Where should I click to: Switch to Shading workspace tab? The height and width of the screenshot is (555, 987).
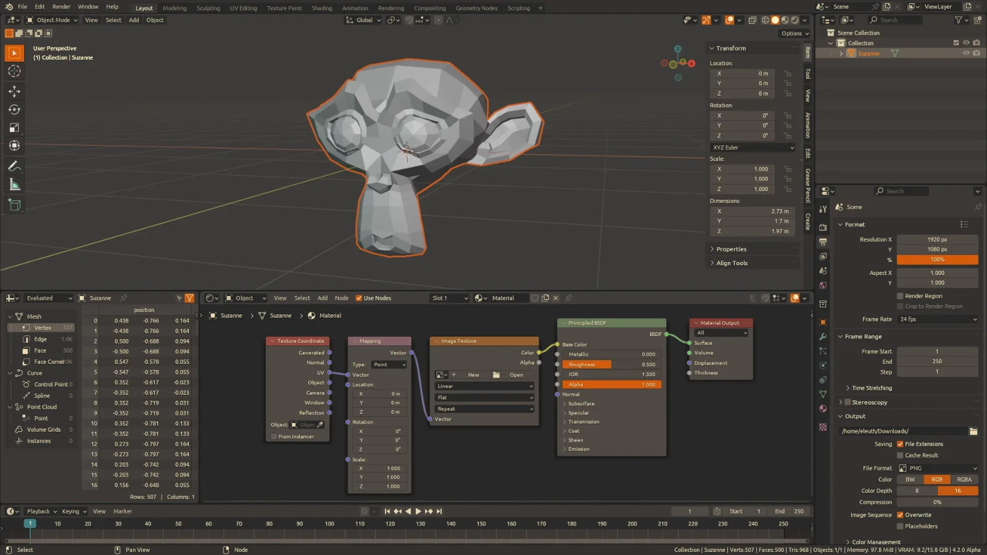(321, 8)
